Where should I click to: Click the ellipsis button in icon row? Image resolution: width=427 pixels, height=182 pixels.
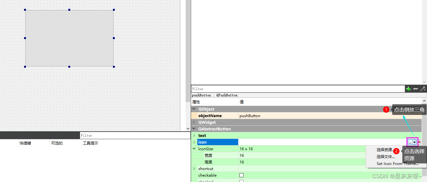(410, 142)
